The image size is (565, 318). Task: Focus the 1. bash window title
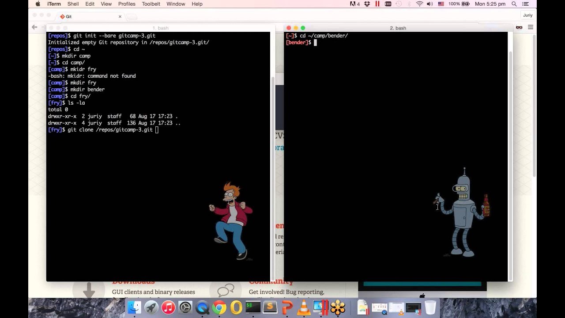tap(160, 28)
